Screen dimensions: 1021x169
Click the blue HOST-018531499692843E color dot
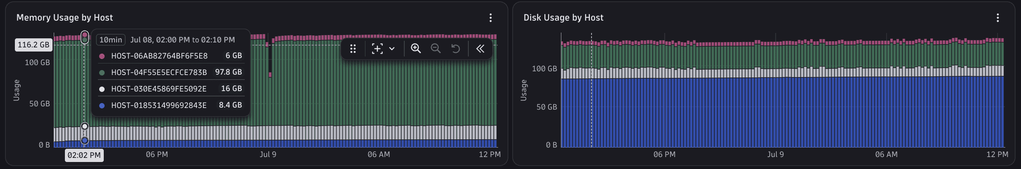[x=102, y=106]
